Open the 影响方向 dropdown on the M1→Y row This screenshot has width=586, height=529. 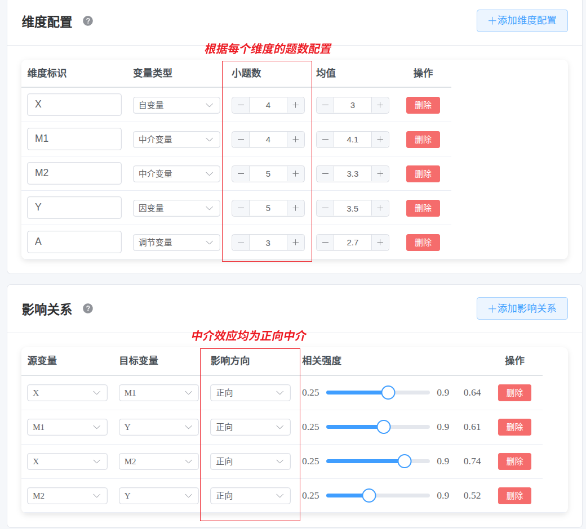pos(250,427)
